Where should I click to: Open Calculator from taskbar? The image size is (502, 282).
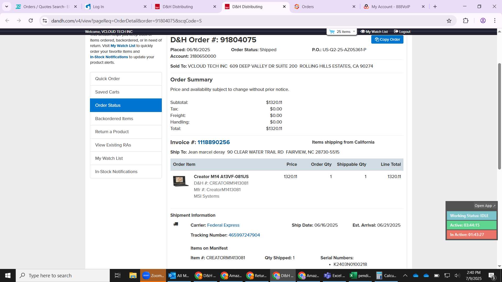(x=386, y=275)
